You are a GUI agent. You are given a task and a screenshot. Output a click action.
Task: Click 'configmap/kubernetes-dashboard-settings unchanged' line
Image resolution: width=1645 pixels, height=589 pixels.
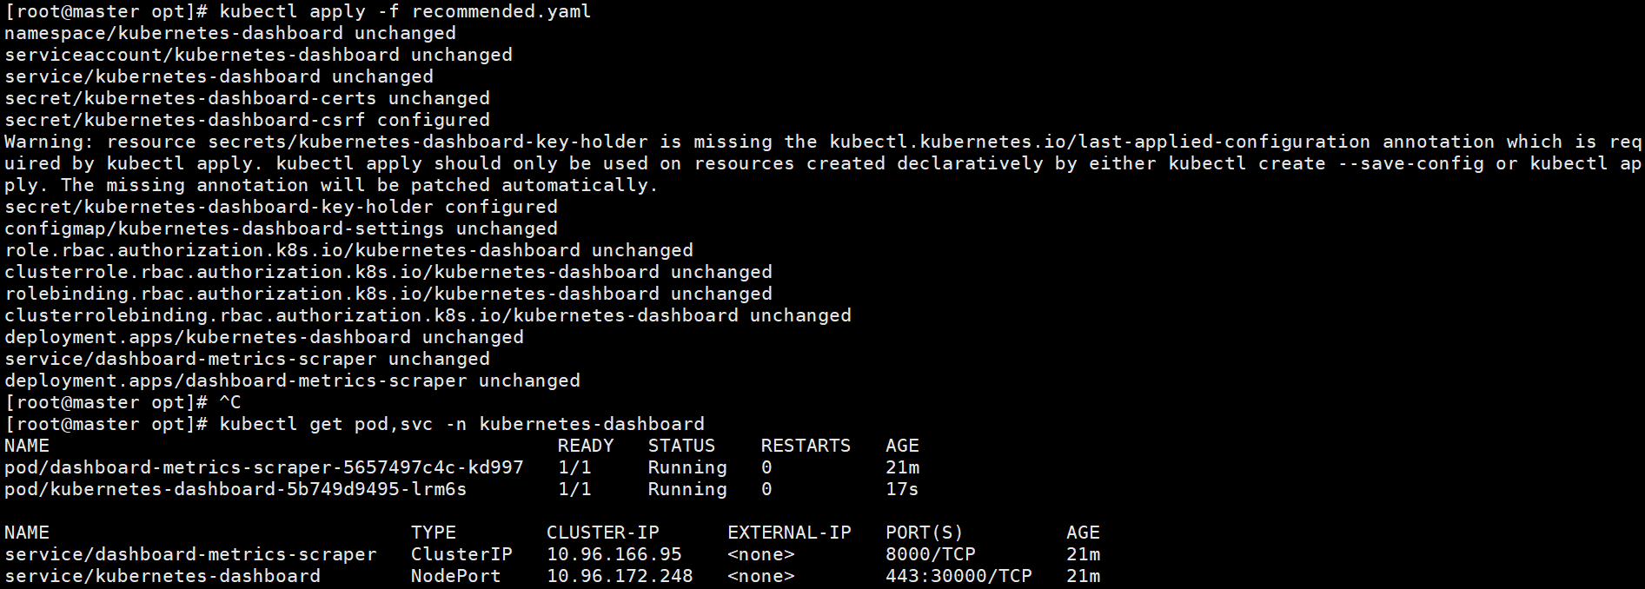[x=281, y=229]
